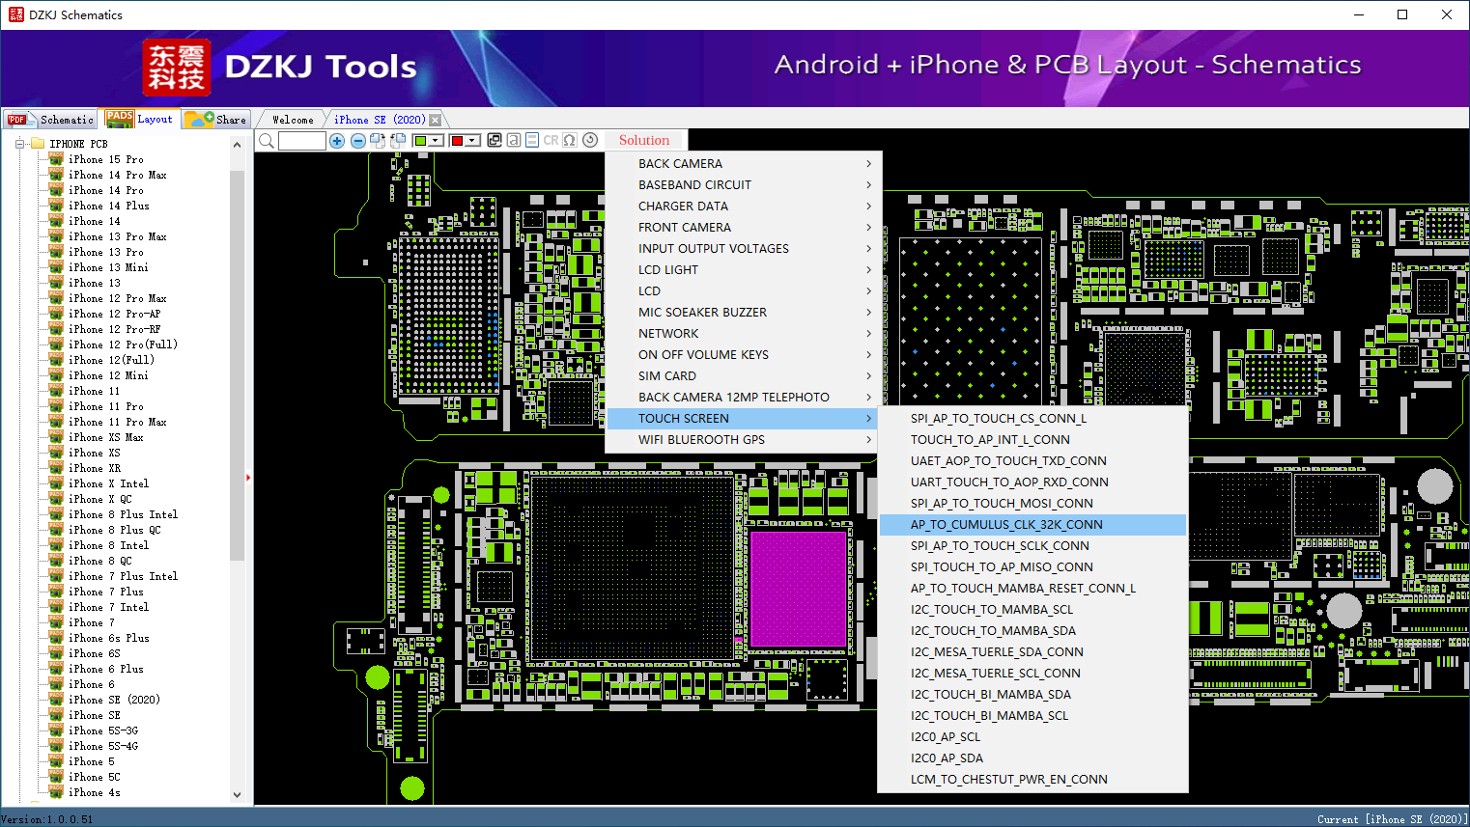
Task: Click the CR toolbar icon
Action: click(551, 140)
